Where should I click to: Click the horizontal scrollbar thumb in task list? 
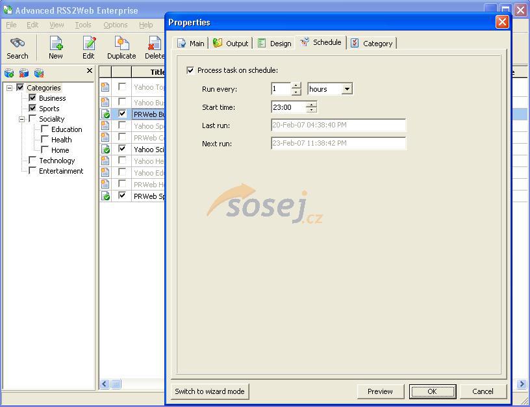click(x=116, y=384)
